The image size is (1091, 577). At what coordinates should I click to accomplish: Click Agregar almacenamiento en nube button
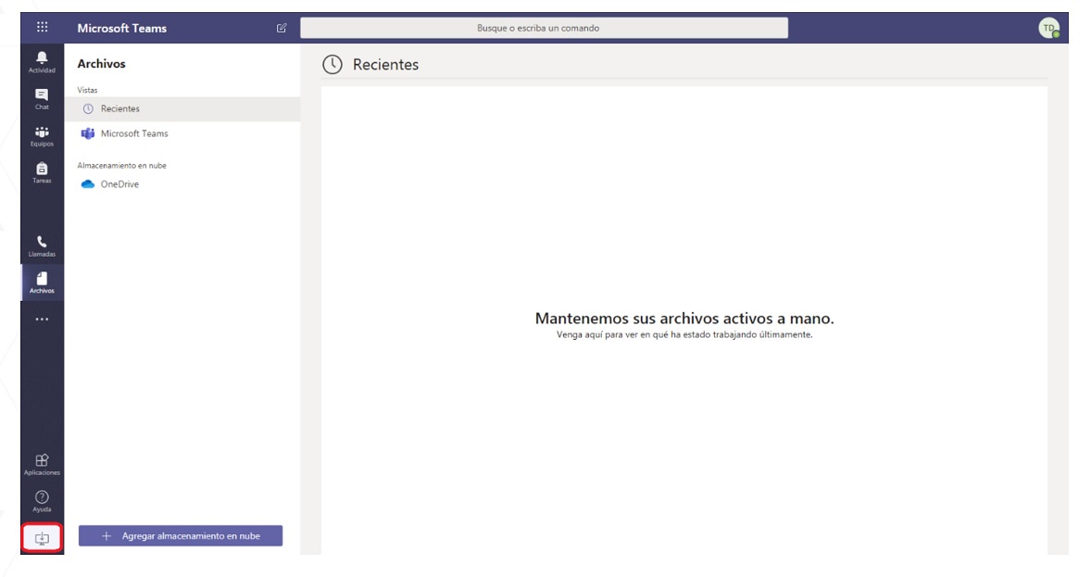coord(181,536)
